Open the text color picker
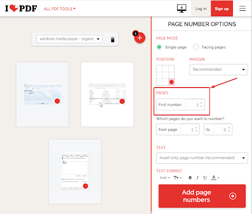252x214 pixels. click(215, 178)
